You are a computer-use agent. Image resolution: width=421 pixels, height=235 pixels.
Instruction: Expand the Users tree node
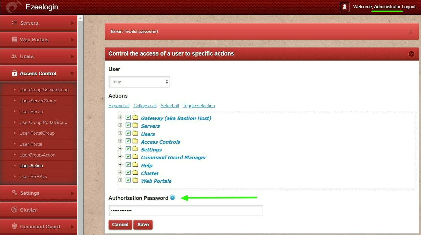point(120,133)
